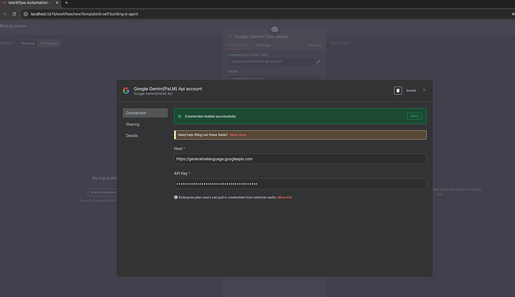The height and width of the screenshot is (297, 515).
Task: Delete credential with the trash icon
Action: point(398,91)
